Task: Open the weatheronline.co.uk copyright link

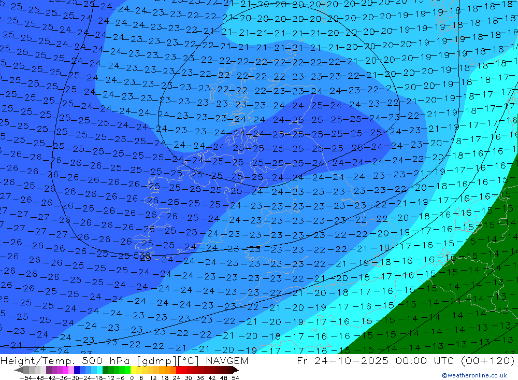Action: [474, 375]
